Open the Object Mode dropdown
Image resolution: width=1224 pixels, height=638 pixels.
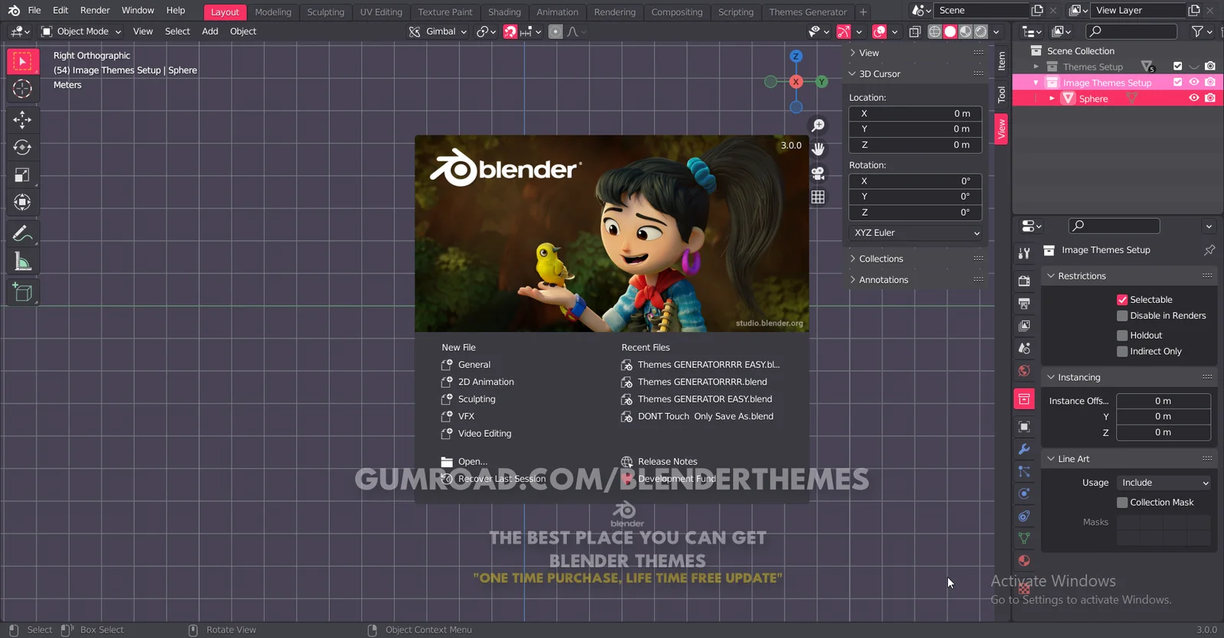tap(81, 31)
